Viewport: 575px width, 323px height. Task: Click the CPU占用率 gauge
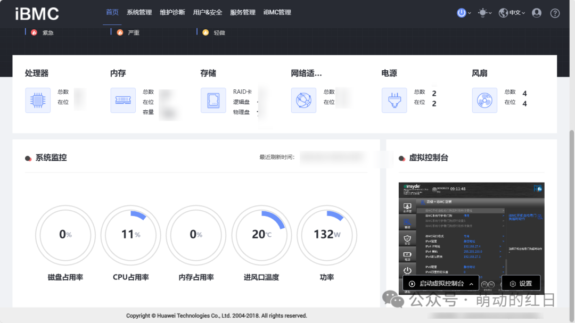[131, 235]
